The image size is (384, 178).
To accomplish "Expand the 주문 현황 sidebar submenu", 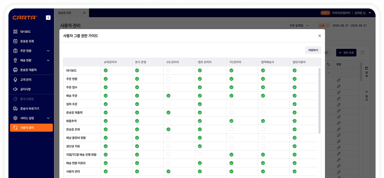I will point(48,51).
